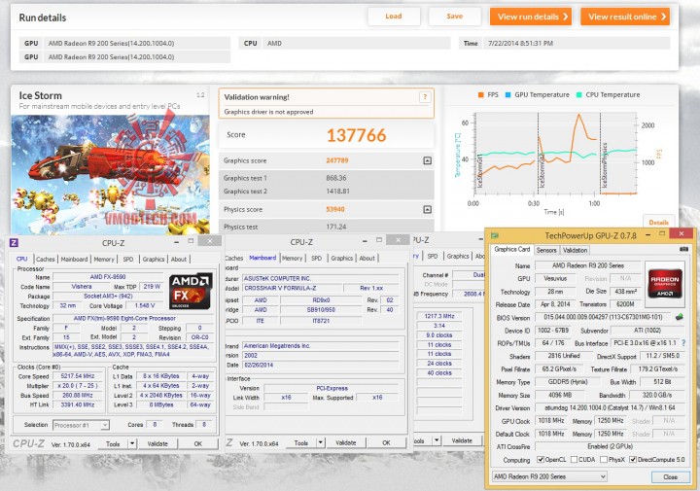This screenshot has height=491, width=700.
Task: Click OK in middle CPU-Z window
Action: (387, 442)
